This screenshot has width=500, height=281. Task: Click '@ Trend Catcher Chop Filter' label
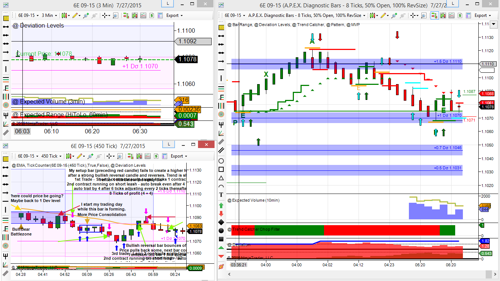click(253, 229)
